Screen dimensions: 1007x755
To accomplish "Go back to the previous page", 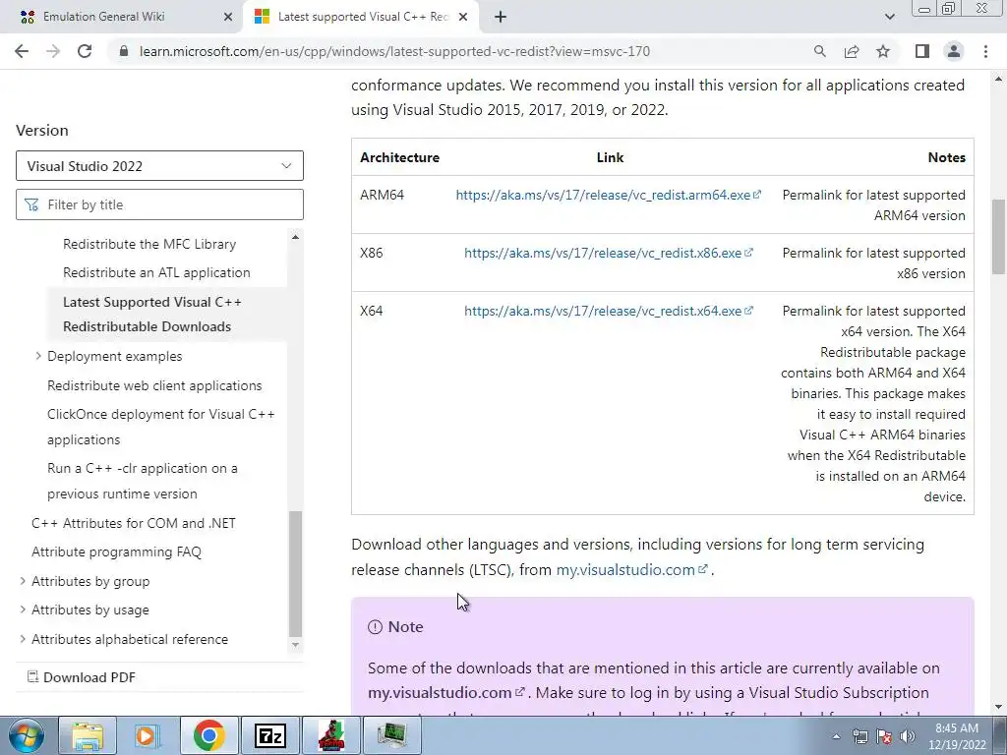I will pyautogui.click(x=22, y=51).
